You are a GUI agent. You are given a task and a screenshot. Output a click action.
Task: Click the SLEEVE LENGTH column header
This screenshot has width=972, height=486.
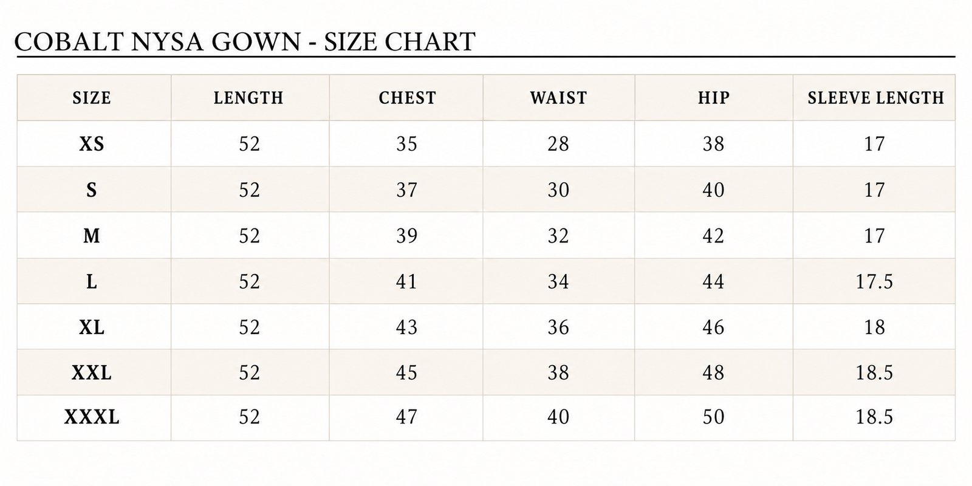875,98
